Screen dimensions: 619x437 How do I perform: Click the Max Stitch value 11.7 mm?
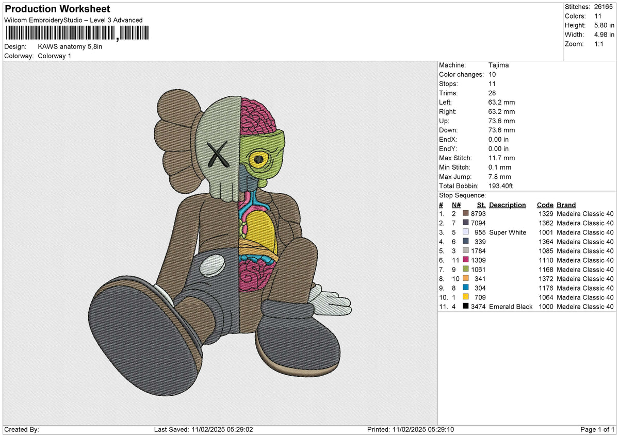pos(501,158)
